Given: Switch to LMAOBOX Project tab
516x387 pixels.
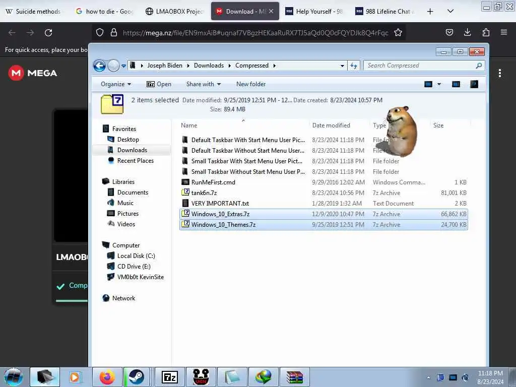Looking at the screenshot, I should [x=174, y=12].
